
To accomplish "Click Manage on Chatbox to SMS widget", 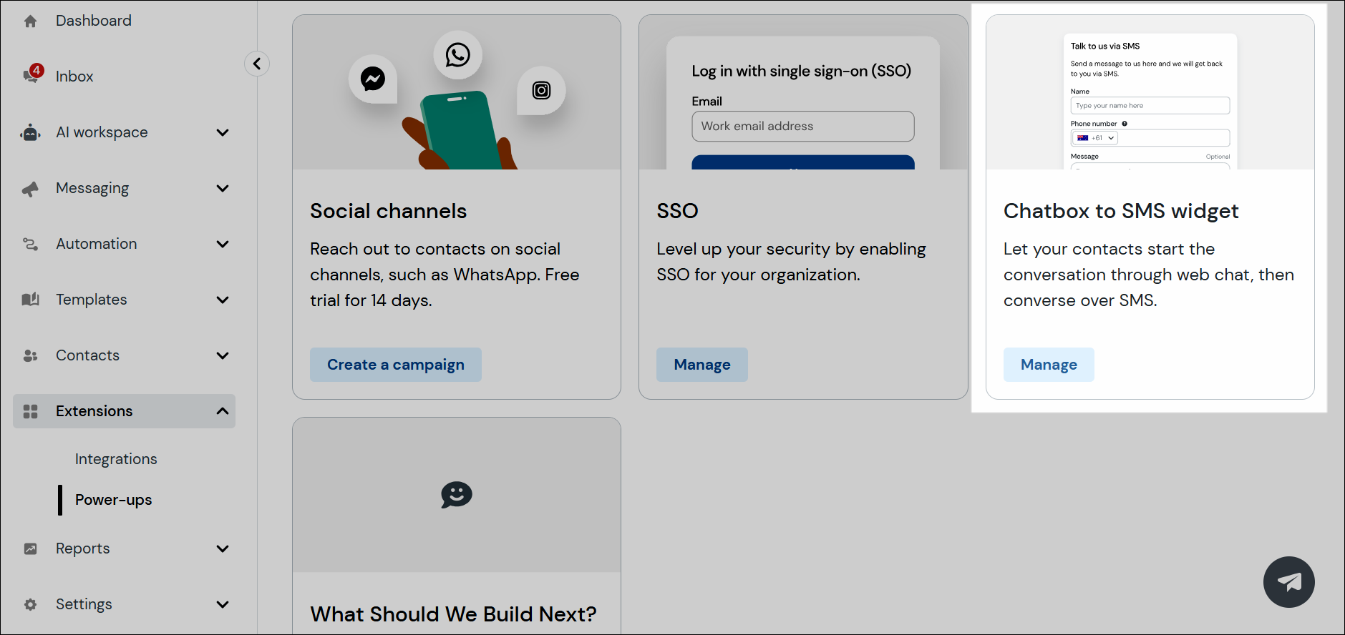I will pos(1049,365).
